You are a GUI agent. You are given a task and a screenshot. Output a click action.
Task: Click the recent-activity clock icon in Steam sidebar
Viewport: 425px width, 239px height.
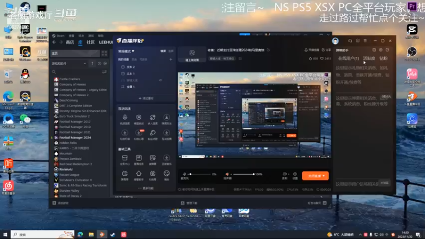pyautogui.click(x=99, y=63)
